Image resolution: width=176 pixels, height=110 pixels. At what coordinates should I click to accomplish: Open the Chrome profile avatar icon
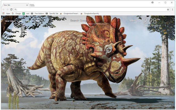(x=152, y=2)
